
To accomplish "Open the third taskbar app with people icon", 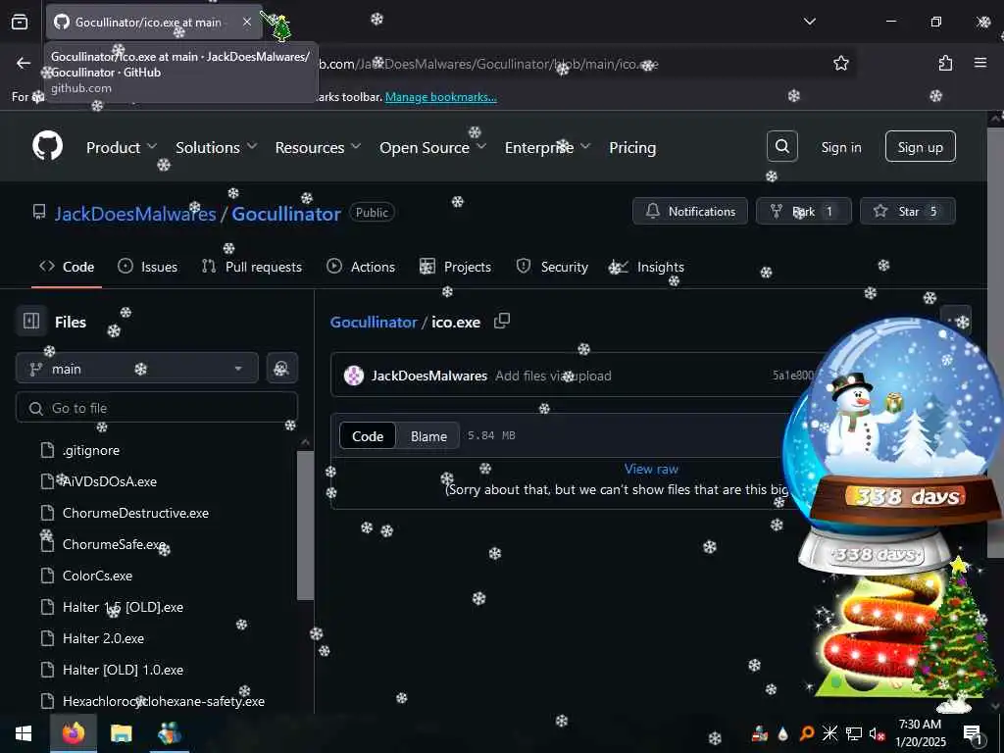I will click(x=170, y=733).
